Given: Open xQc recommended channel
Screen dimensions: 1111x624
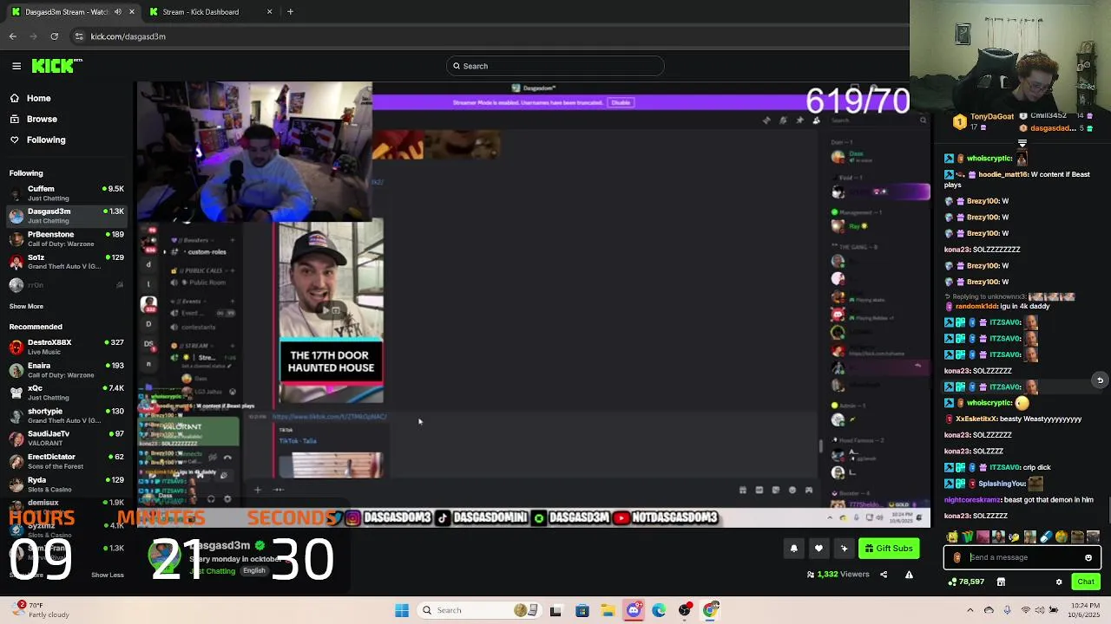Looking at the screenshot, I should [x=68, y=393].
